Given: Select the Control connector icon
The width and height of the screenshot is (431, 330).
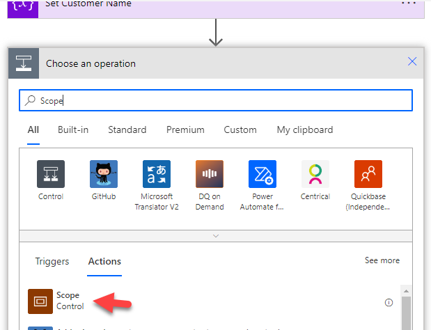Looking at the screenshot, I should (x=51, y=174).
